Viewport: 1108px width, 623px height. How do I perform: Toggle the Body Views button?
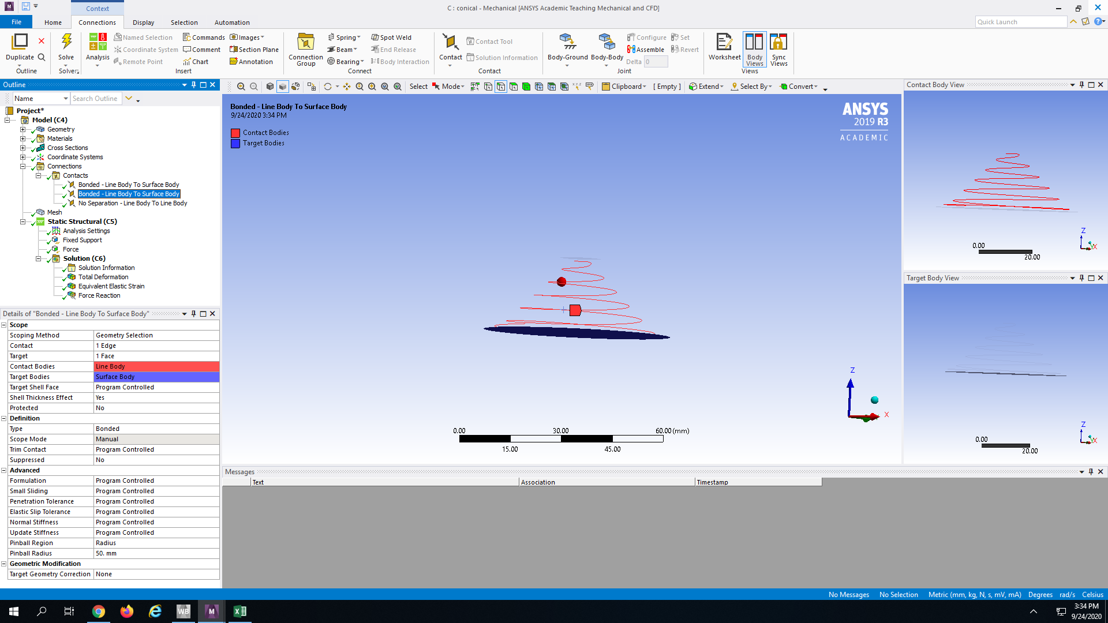(x=754, y=50)
